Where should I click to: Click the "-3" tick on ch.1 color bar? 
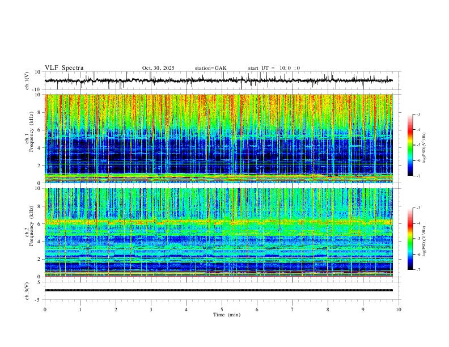point(418,114)
